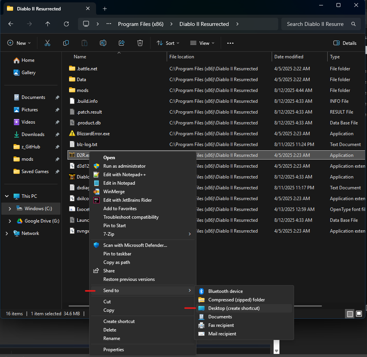Sort by File location column header
This screenshot has width=367, height=357.
pyautogui.click(x=182, y=57)
